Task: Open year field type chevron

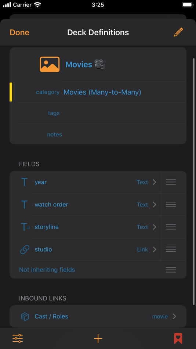Action: 155,182
